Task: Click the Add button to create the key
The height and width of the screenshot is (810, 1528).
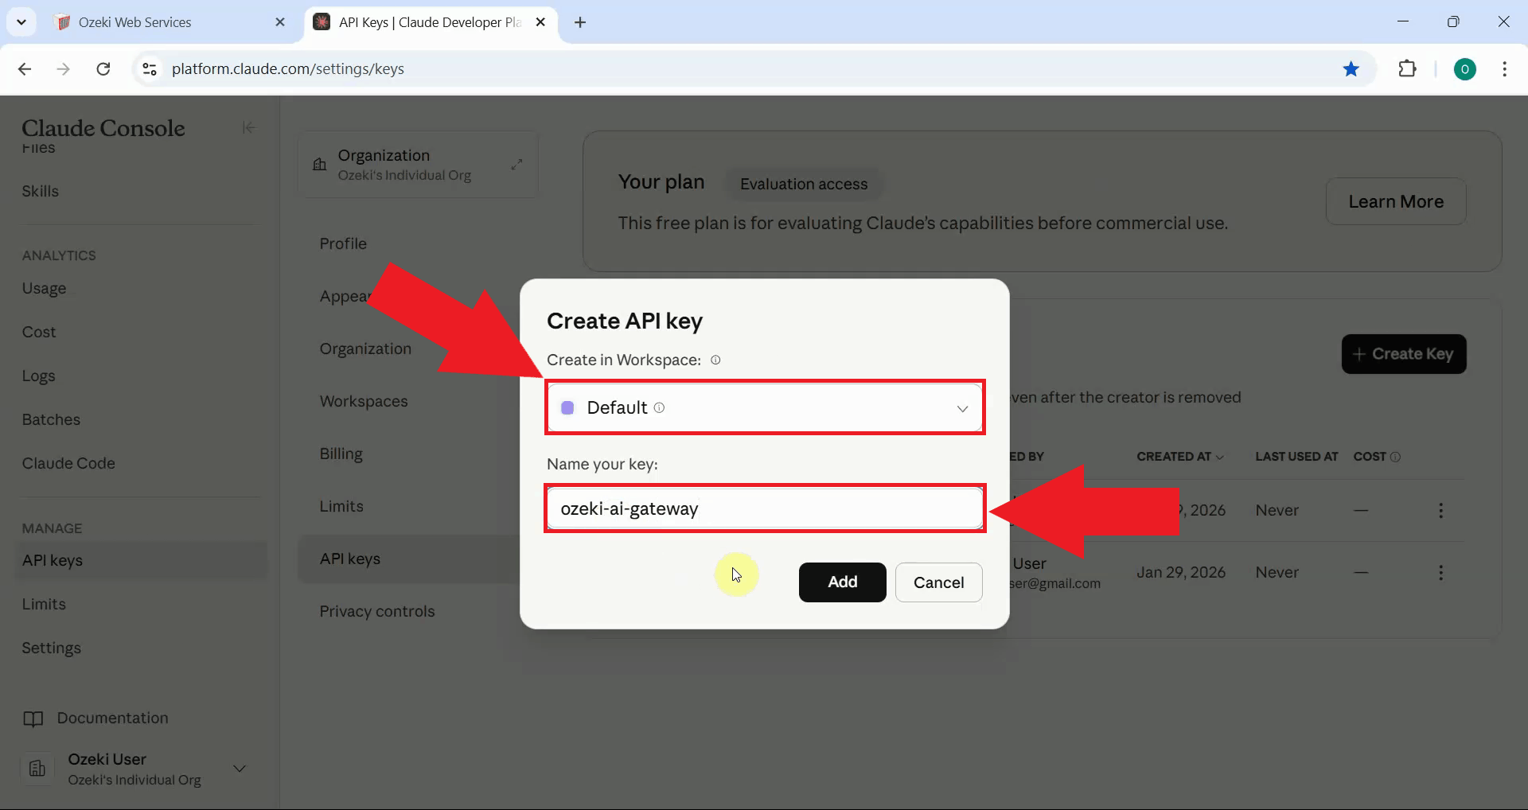Action: (842, 582)
